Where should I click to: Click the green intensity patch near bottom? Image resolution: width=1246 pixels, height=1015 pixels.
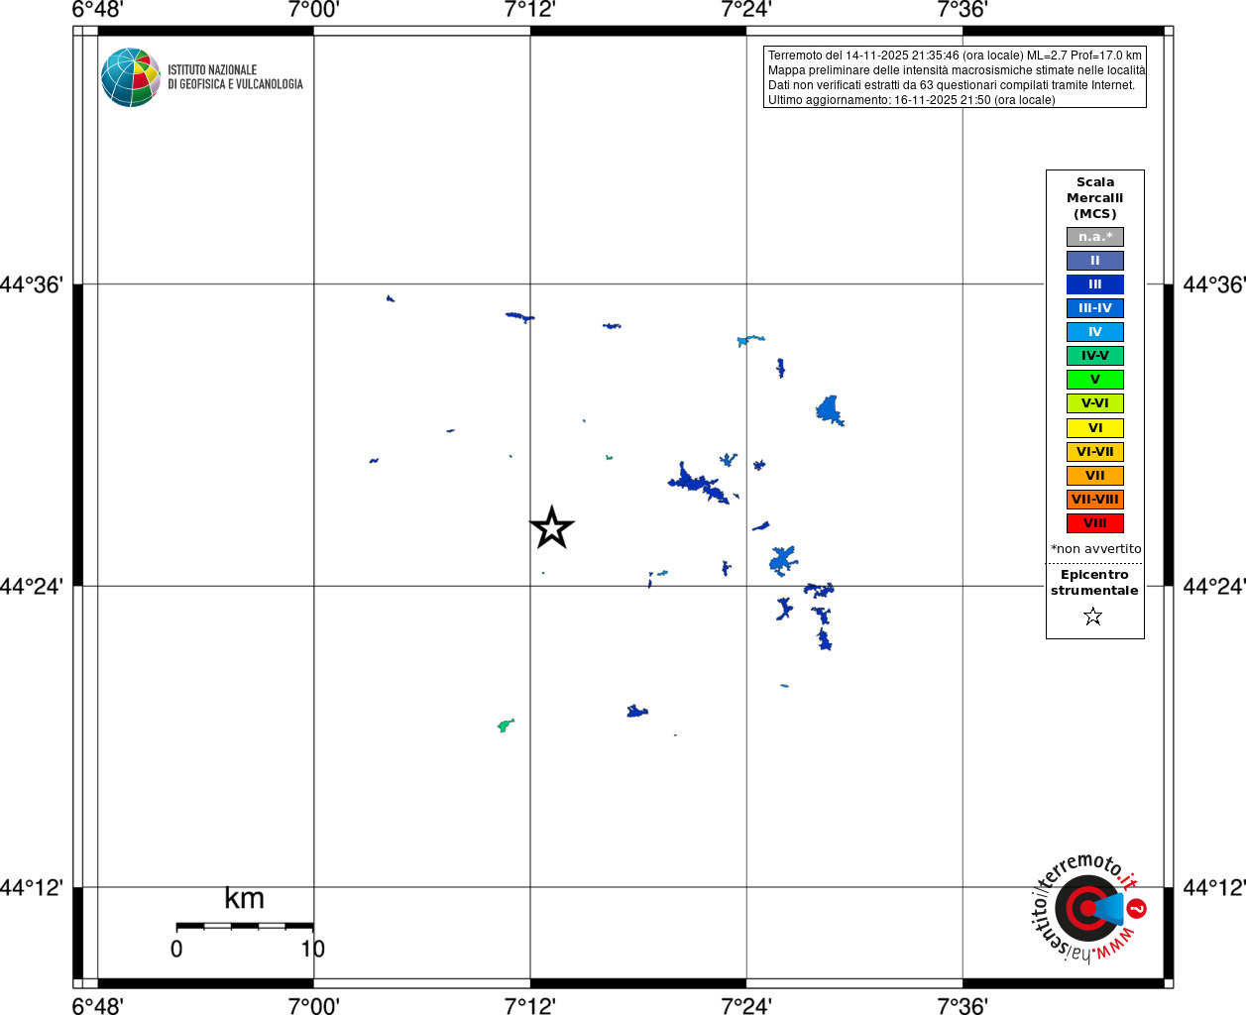[x=506, y=725]
